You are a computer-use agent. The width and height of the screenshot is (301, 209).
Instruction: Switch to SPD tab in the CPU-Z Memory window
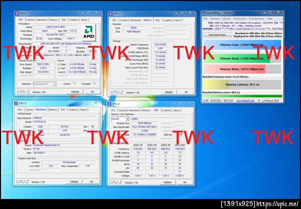(158, 20)
